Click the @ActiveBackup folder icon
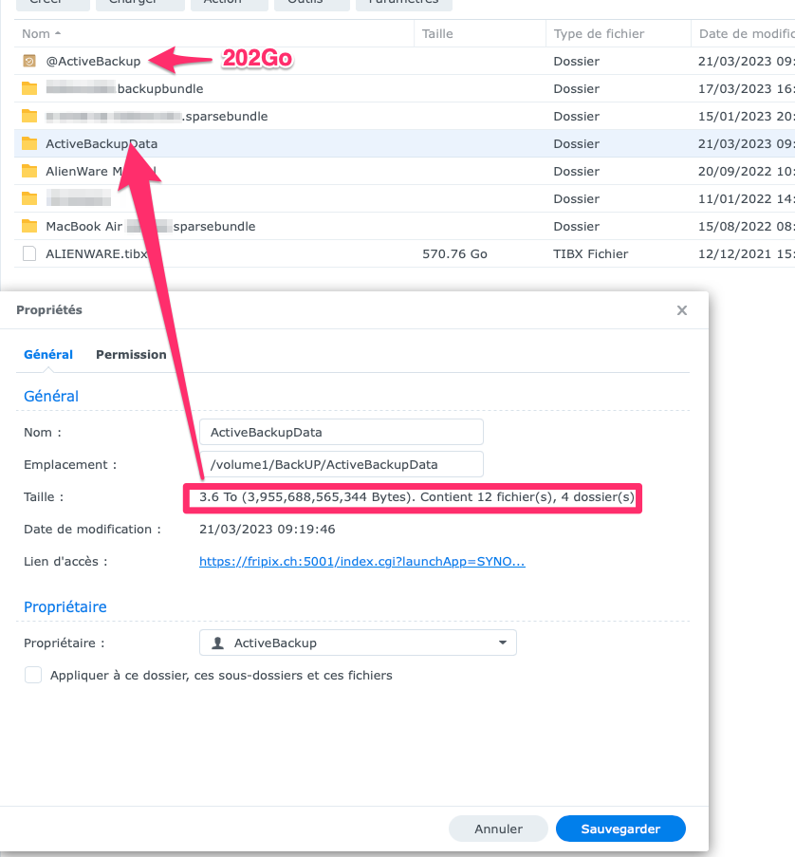Screen dimensions: 795x857 click(29, 62)
